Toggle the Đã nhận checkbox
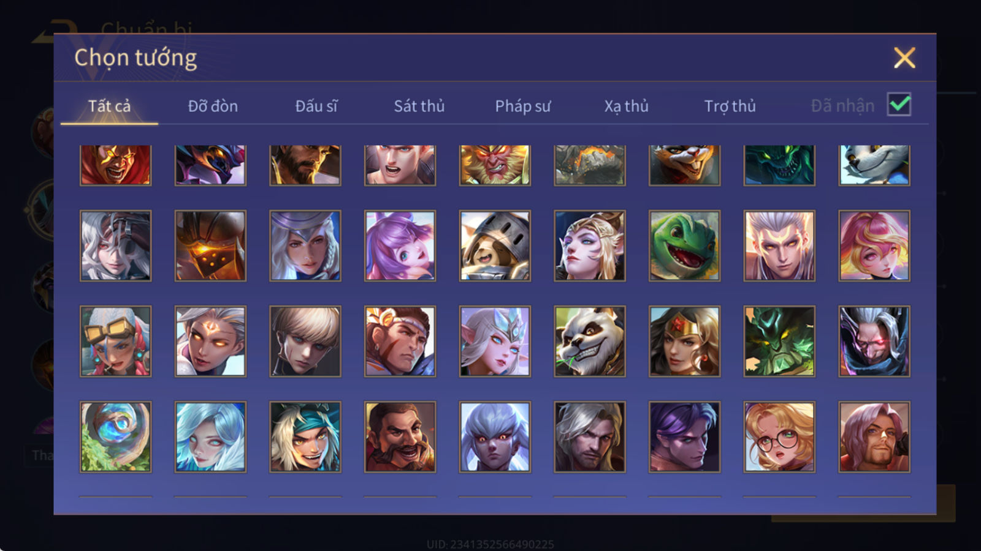This screenshot has width=981, height=551. pyautogui.click(x=899, y=105)
